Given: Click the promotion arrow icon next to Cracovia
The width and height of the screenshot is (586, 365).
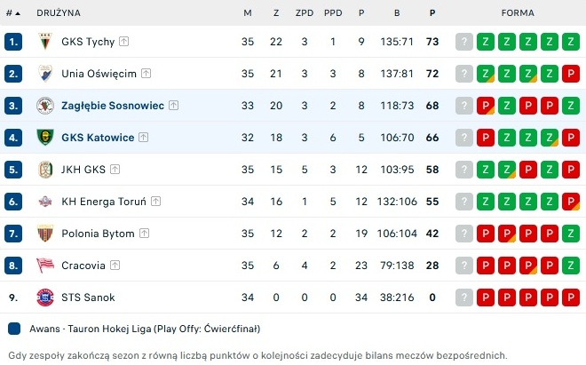Looking at the screenshot, I should [115, 266].
